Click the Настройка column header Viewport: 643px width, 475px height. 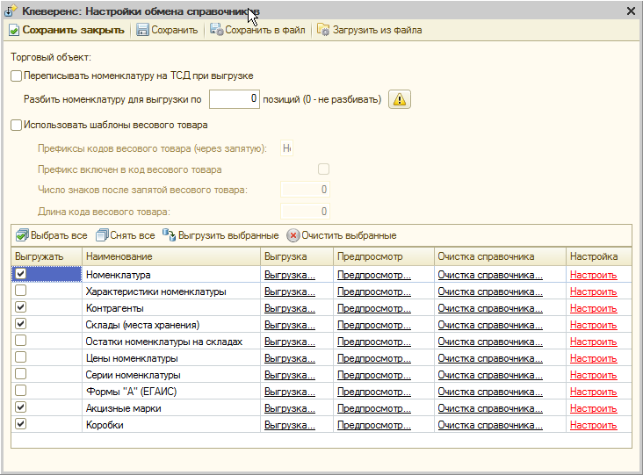599,256
